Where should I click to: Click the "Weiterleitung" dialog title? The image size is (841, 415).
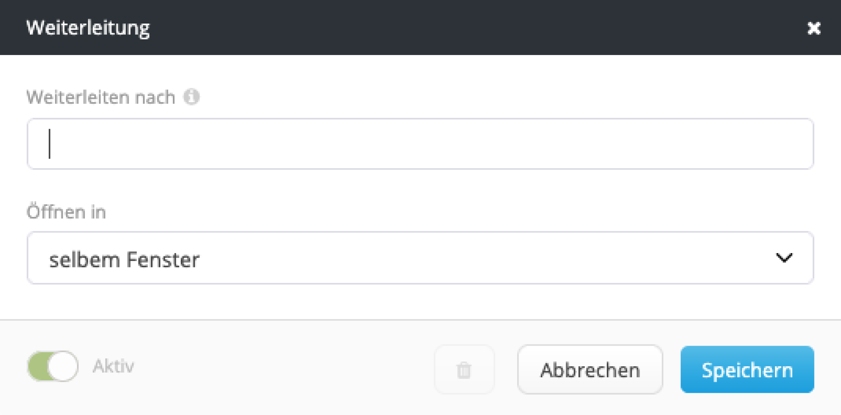pyautogui.click(x=88, y=28)
